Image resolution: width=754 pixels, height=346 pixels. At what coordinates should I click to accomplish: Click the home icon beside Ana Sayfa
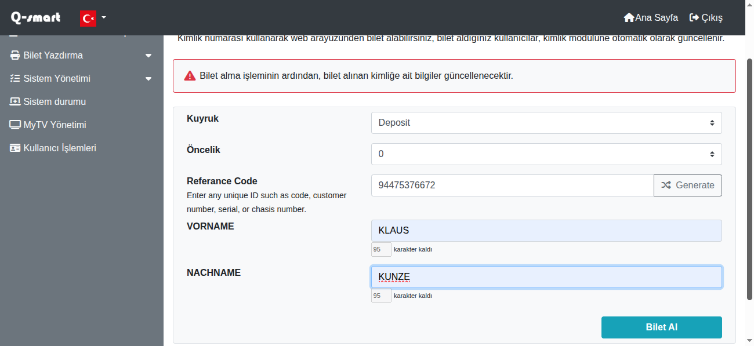point(628,17)
